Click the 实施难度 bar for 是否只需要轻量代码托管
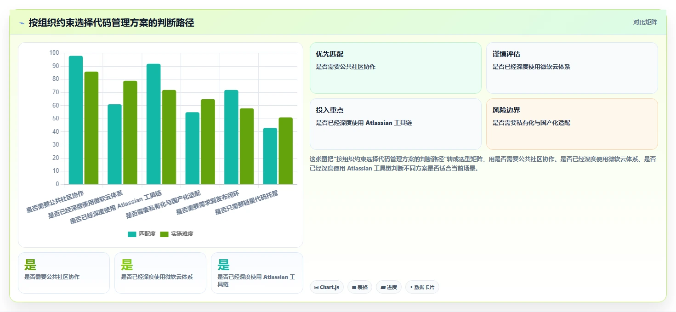676x312 pixels. pos(286,151)
